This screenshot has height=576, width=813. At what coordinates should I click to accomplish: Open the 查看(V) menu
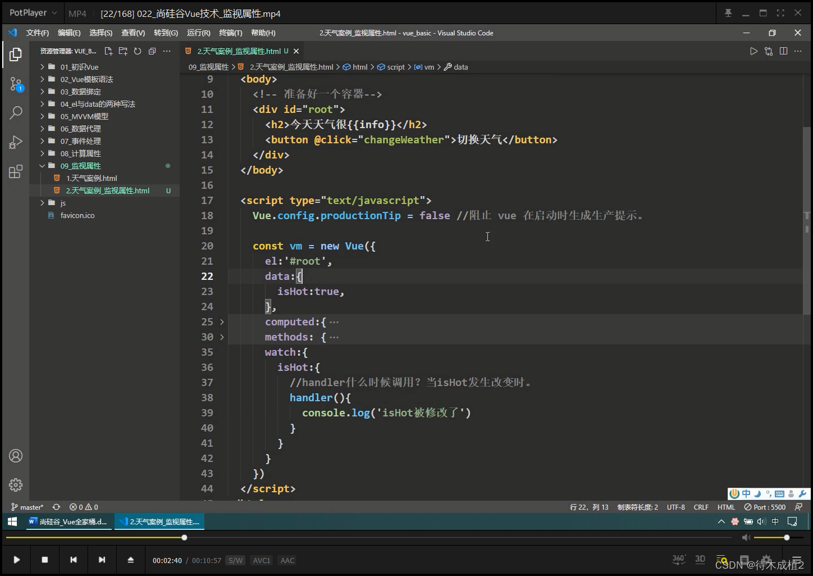pyautogui.click(x=133, y=33)
